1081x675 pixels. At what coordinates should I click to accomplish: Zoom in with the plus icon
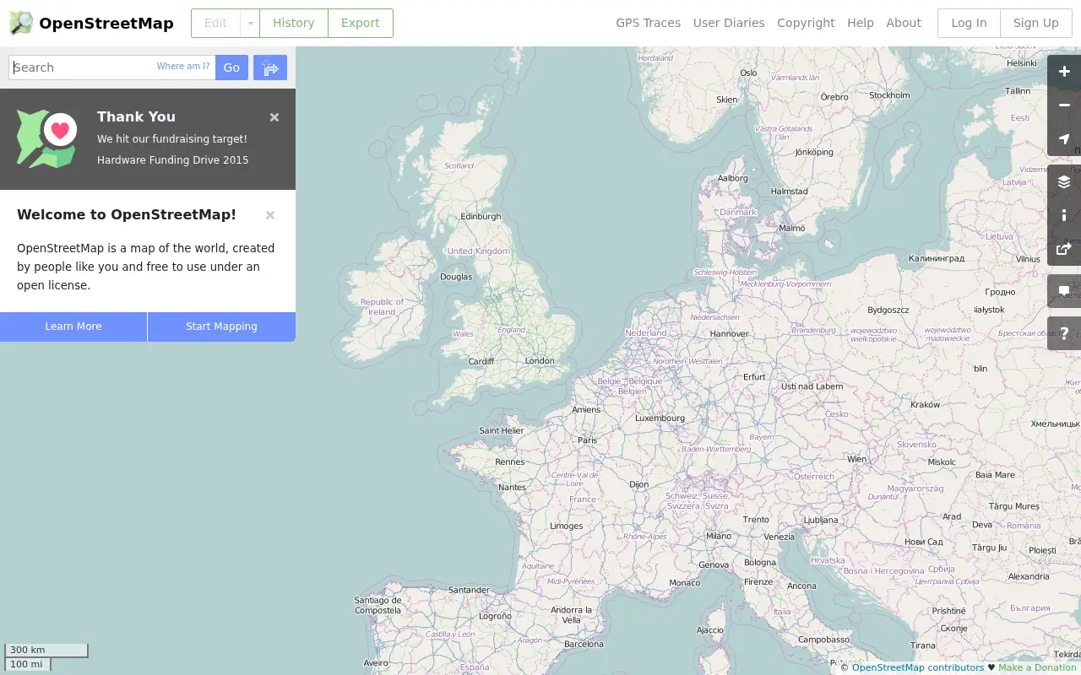coord(1064,72)
